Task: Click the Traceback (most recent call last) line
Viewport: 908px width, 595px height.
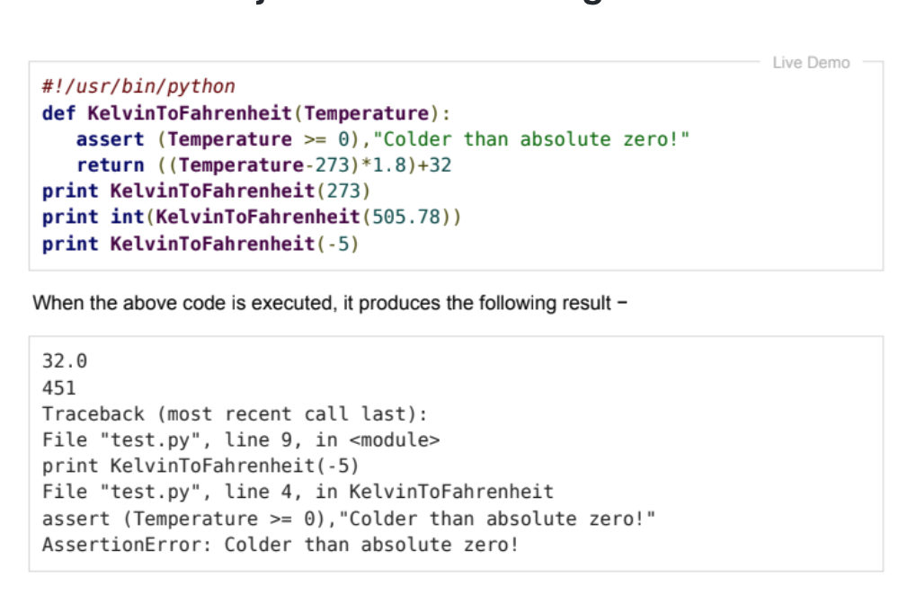Action: [234, 414]
